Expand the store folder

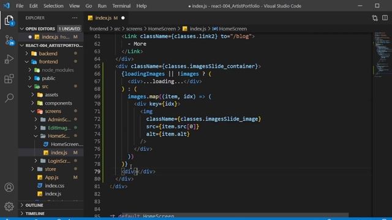tap(32, 169)
